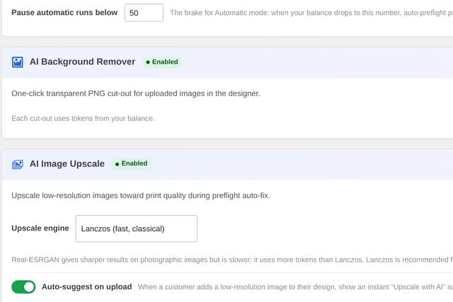This screenshot has width=453, height=302.
Task: Click the AI Background Remover picture icon
Action: click(17, 62)
